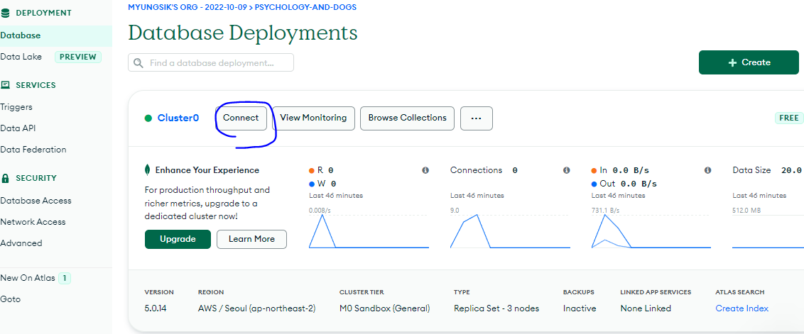Screen dimensions: 804x334
Task: Select Data Lake in the sidebar
Action: (x=21, y=57)
